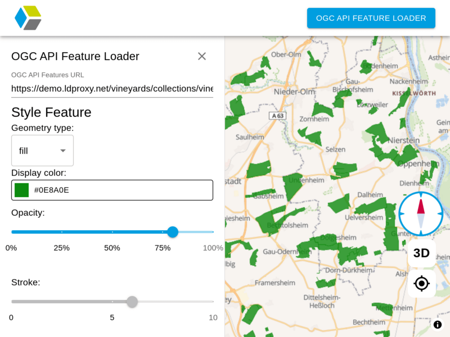Click the OGC API Features URL field
Image resolution: width=450 pixels, height=337 pixels.
[x=112, y=88]
